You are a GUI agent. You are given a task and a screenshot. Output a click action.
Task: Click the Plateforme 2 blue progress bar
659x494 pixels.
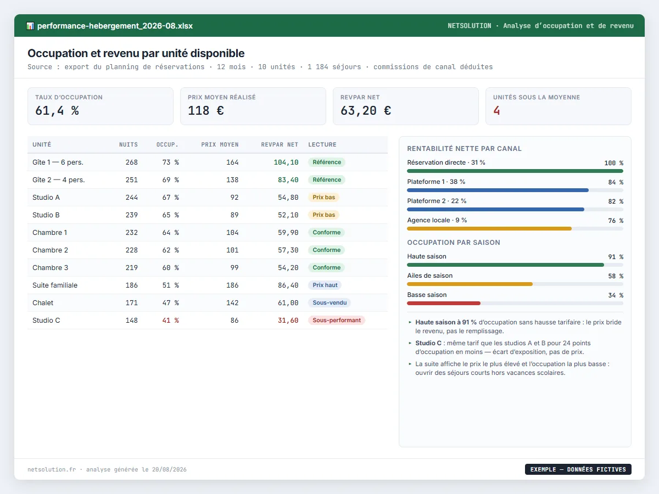pos(495,210)
